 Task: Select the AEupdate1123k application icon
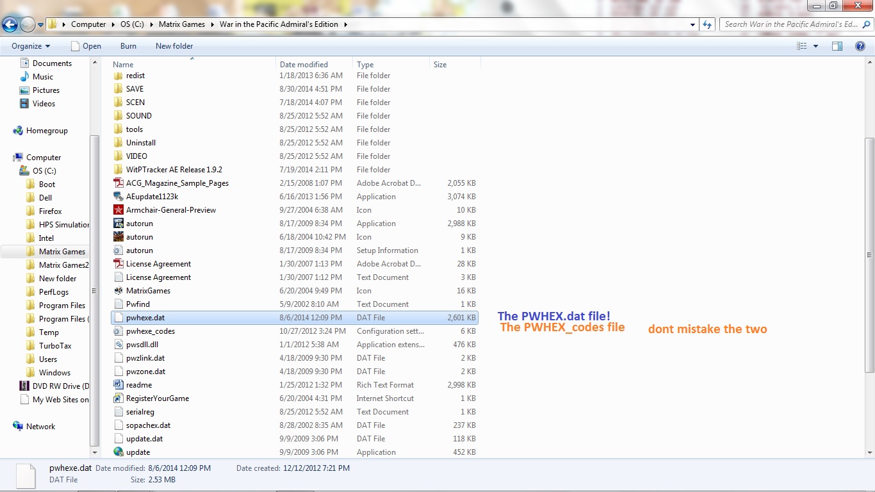click(x=118, y=197)
